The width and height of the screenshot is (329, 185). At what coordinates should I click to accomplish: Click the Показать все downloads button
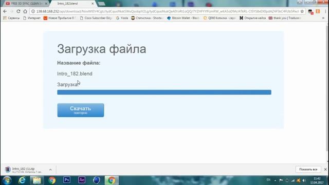click(308, 169)
